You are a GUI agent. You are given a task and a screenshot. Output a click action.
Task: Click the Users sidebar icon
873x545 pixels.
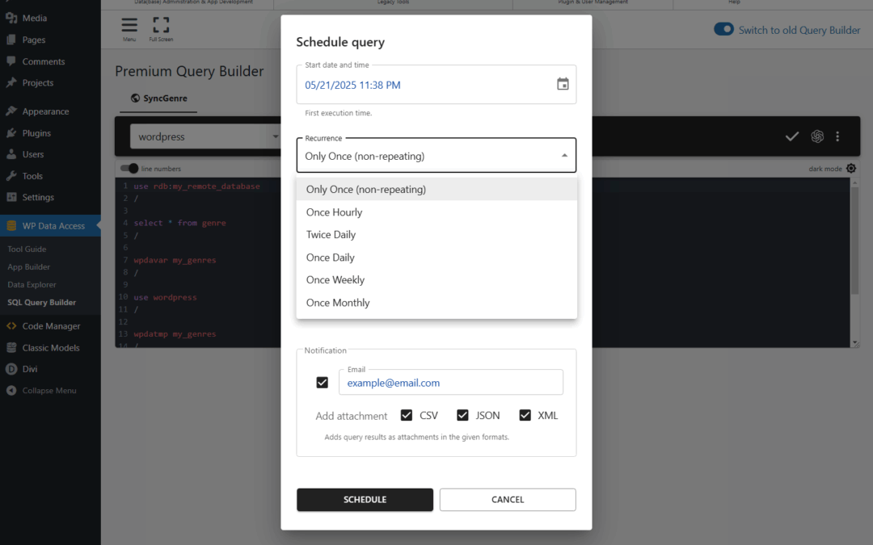pyautogui.click(x=11, y=154)
